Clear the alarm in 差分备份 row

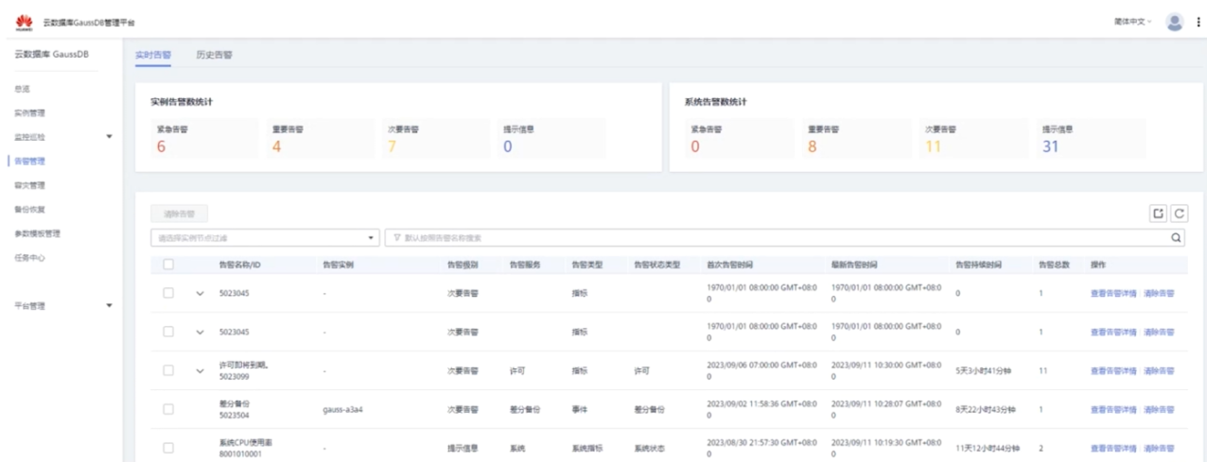click(x=1159, y=409)
